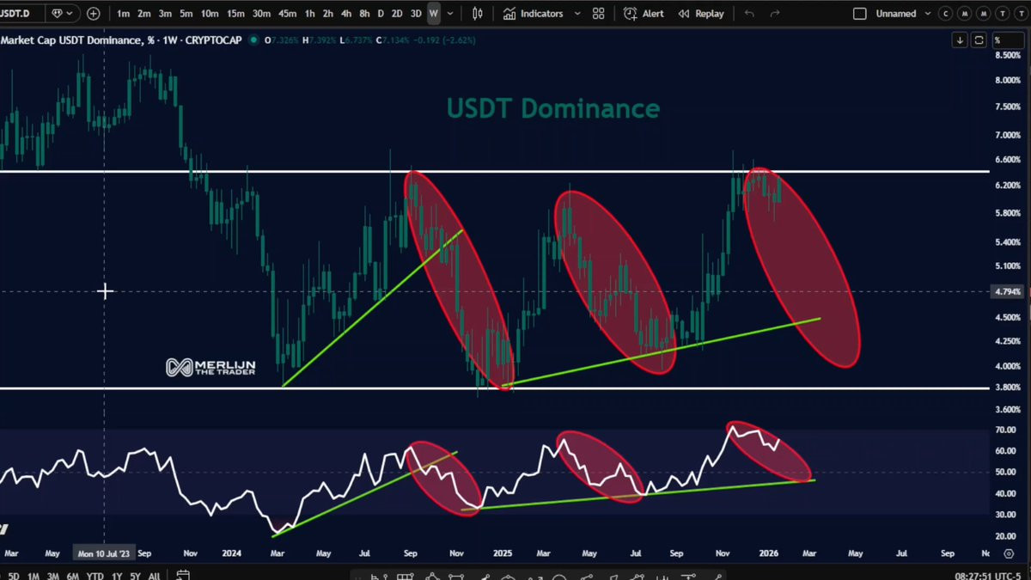
Task: Undo the last chart action
Action: (749, 14)
